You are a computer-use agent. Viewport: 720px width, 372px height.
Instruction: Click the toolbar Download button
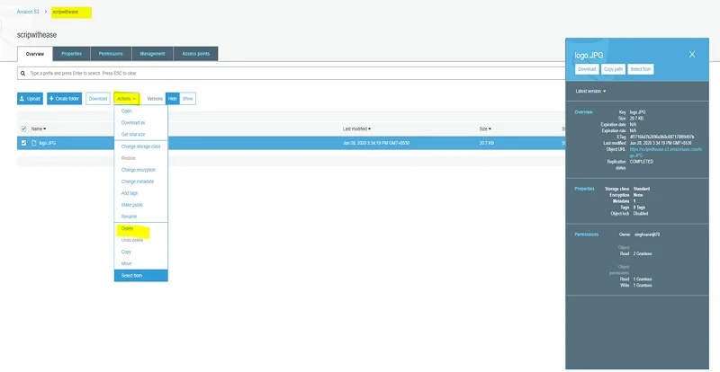[98, 99]
